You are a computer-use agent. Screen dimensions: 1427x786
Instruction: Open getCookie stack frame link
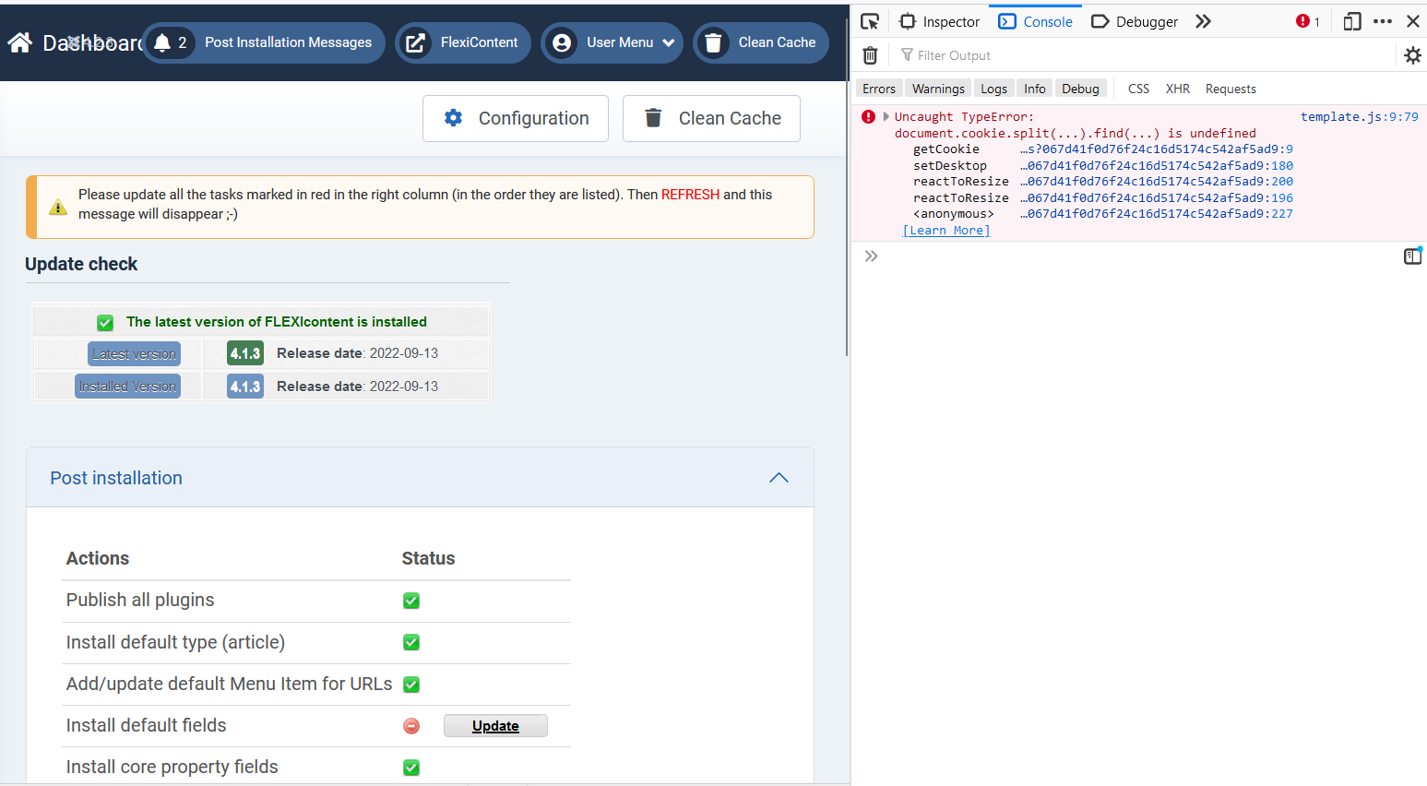1157,149
